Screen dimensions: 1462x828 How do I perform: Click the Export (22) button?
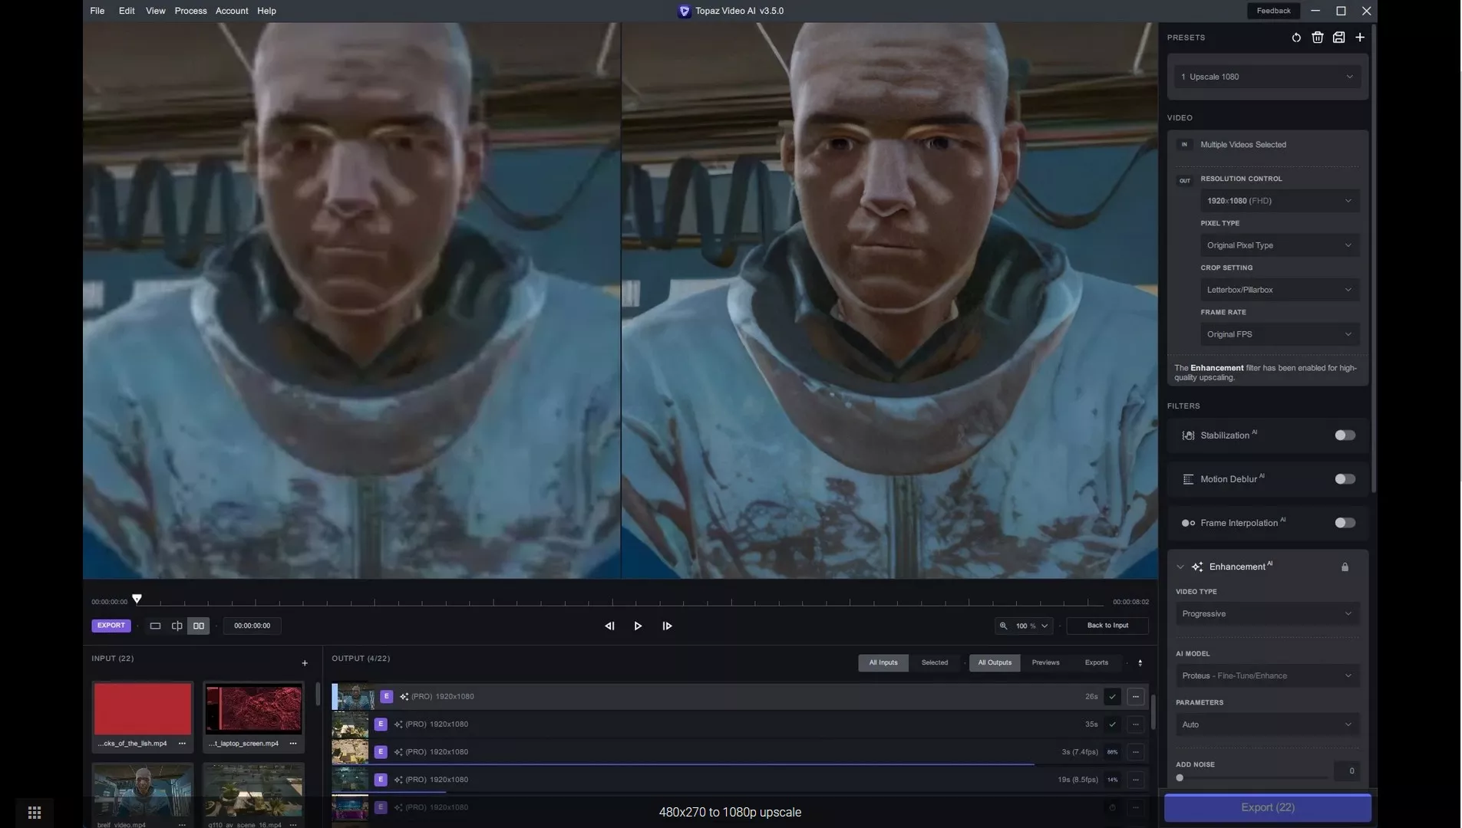[1268, 808]
